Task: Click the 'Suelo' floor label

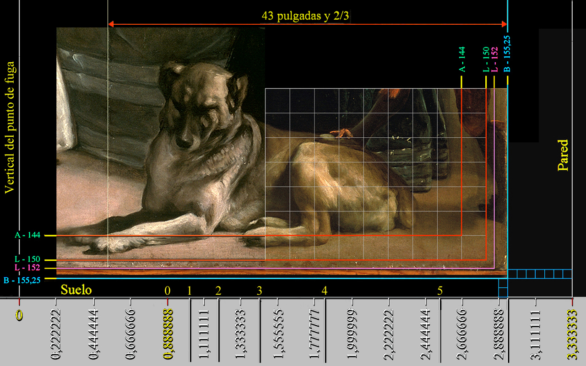Action: [76, 290]
